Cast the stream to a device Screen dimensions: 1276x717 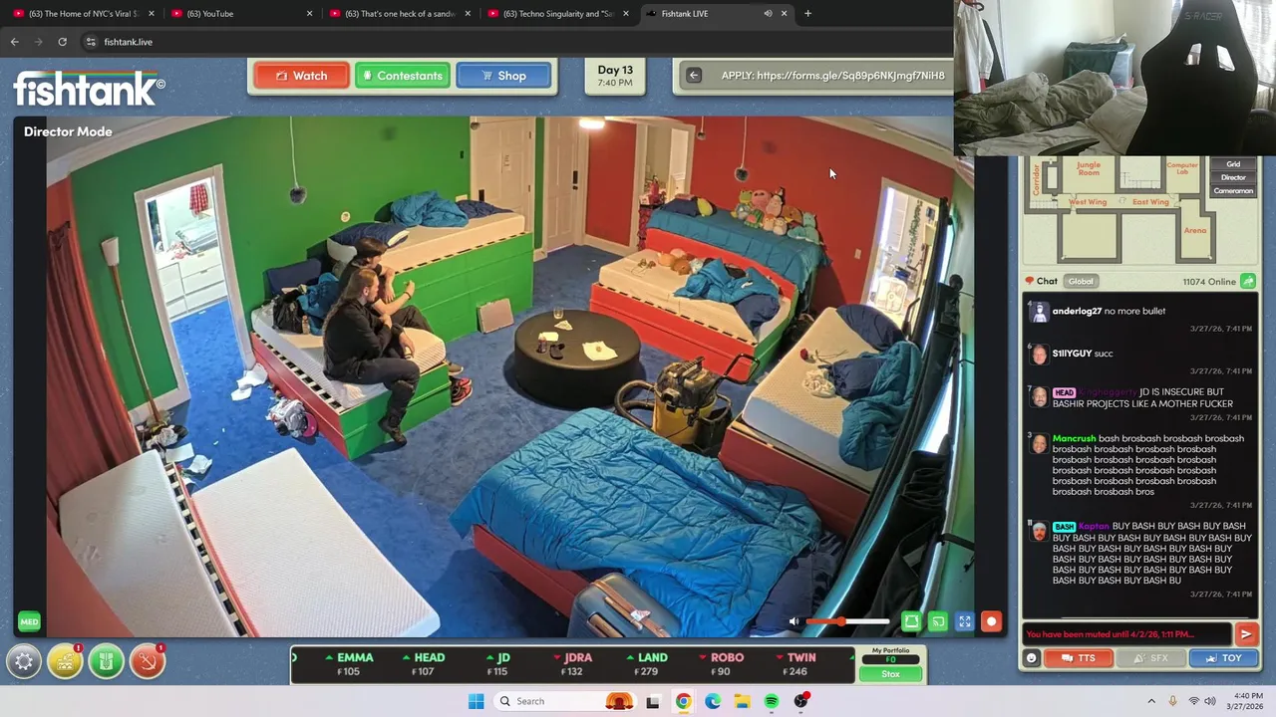click(x=938, y=621)
